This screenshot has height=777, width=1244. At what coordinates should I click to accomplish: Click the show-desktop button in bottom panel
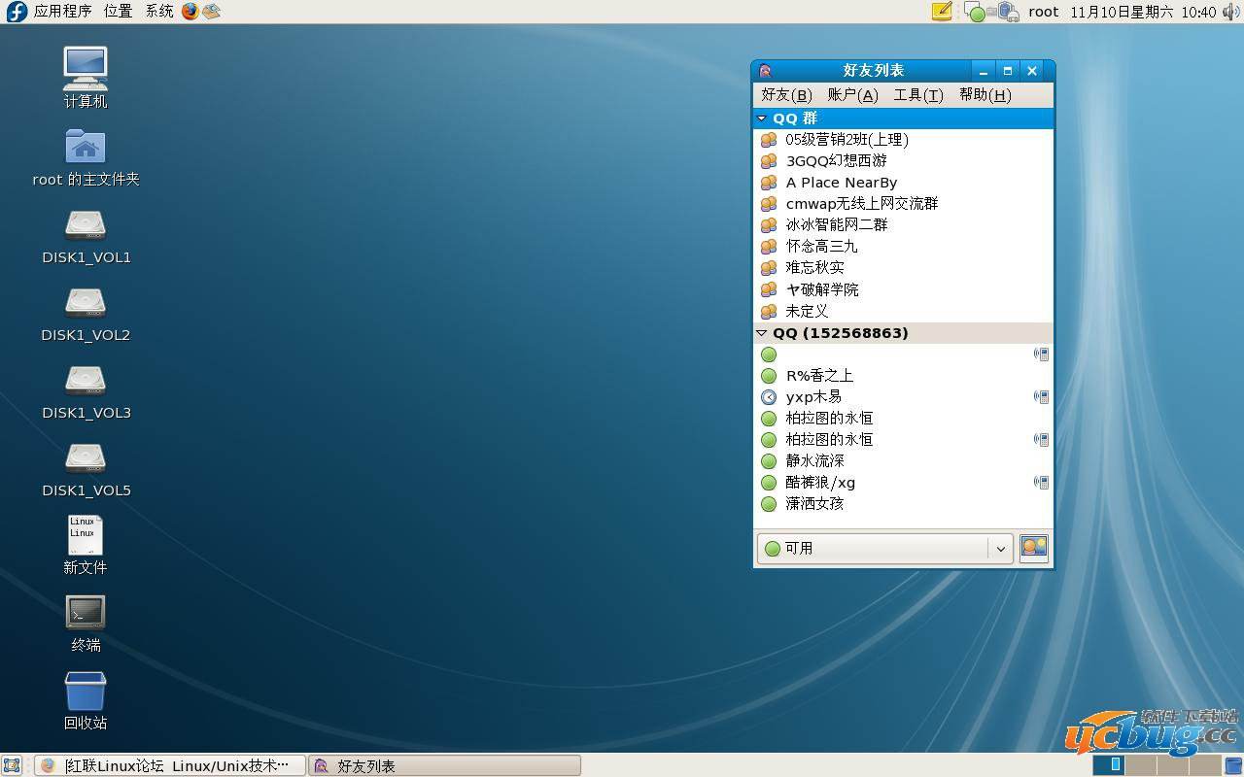pyautogui.click(x=12, y=765)
